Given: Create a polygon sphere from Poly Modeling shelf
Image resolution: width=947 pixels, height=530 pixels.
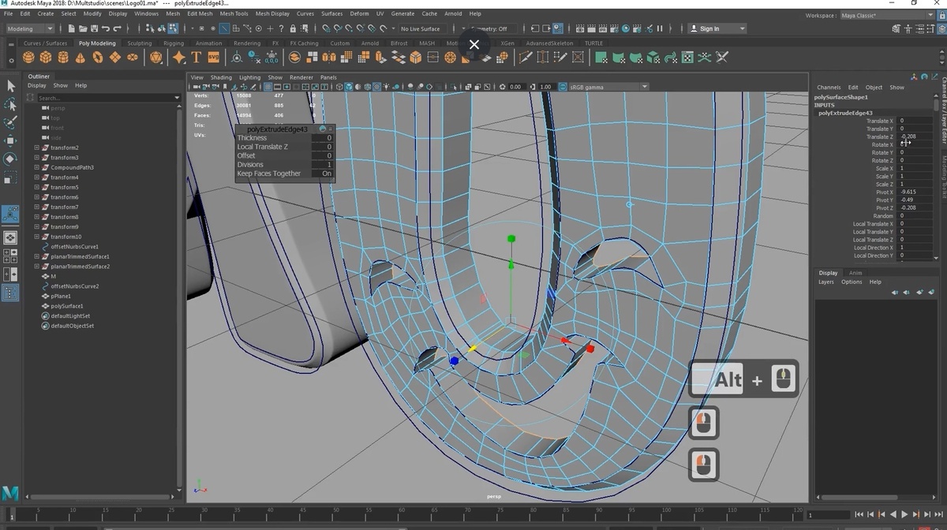Looking at the screenshot, I should pos(29,57).
